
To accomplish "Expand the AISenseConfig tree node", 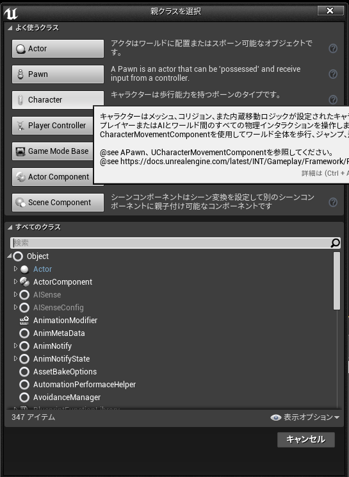I will click(x=15, y=307).
